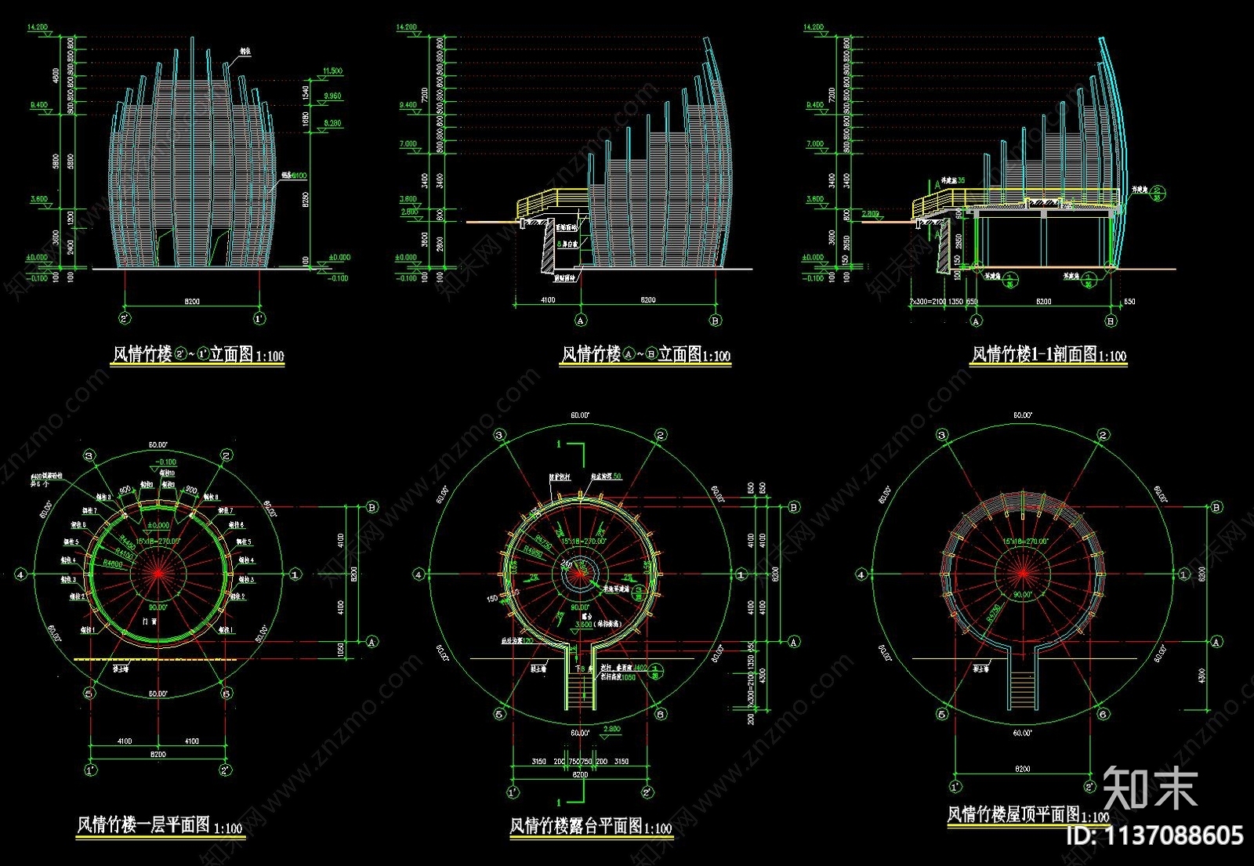Click axis bubble 6 in the terrace plan
This screenshot has width=1254, height=866.
661,715
